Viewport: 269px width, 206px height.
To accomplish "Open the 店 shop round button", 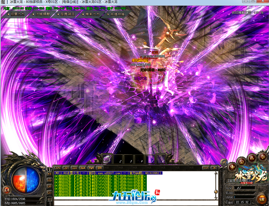I will [224, 162].
